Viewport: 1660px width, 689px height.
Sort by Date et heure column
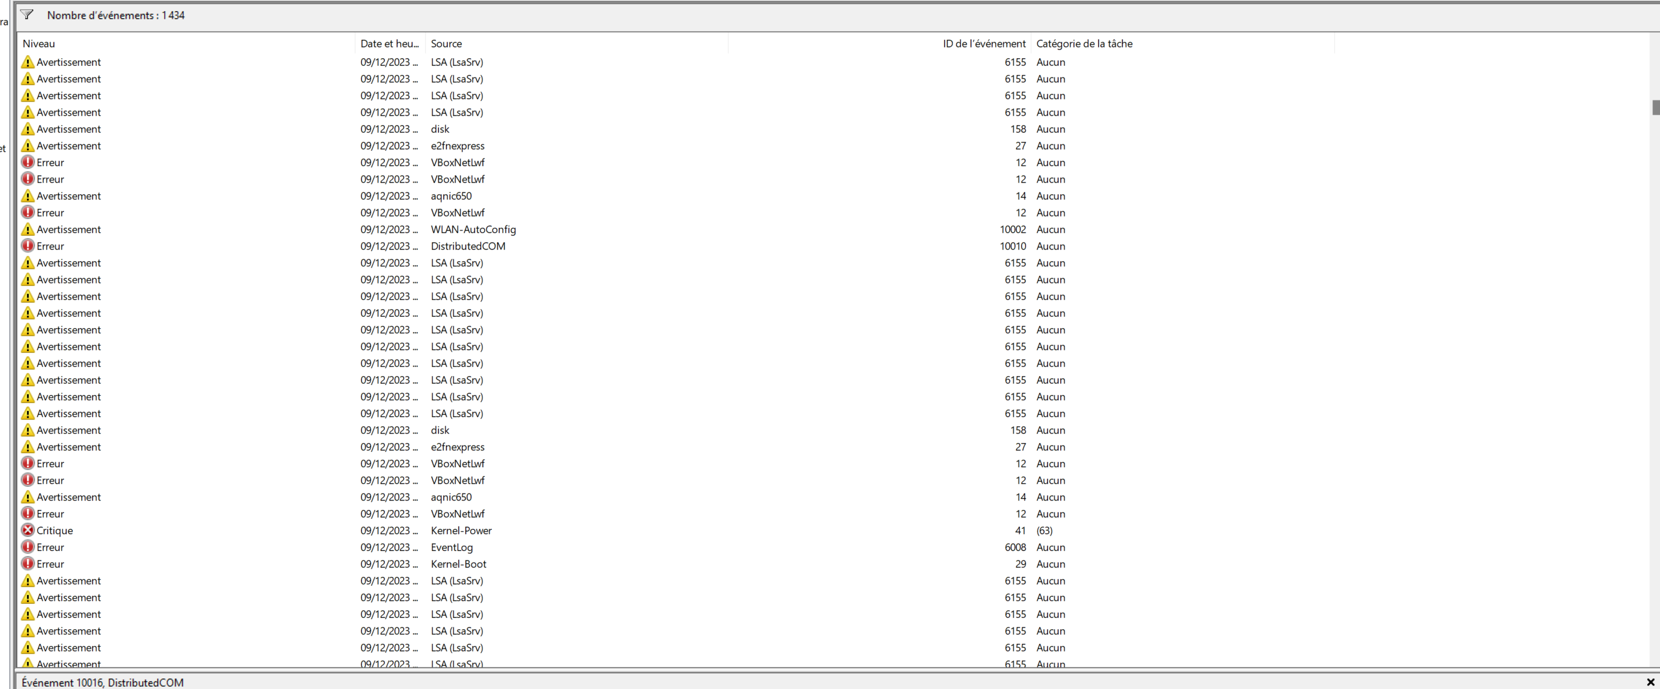click(389, 44)
